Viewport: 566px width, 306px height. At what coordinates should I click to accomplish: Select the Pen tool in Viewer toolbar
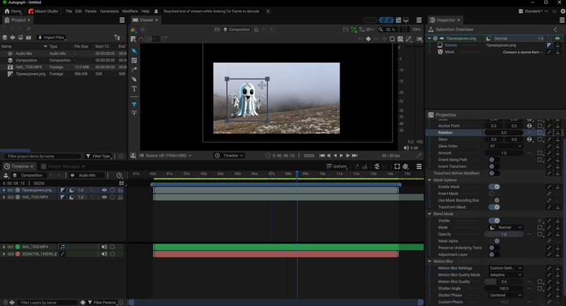click(134, 79)
